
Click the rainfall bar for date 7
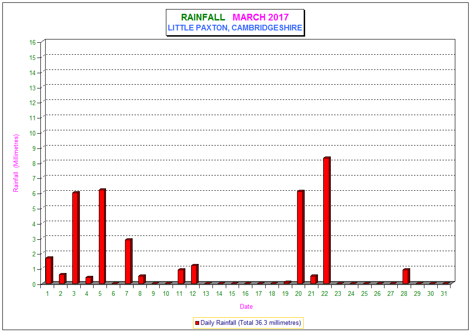click(129, 261)
